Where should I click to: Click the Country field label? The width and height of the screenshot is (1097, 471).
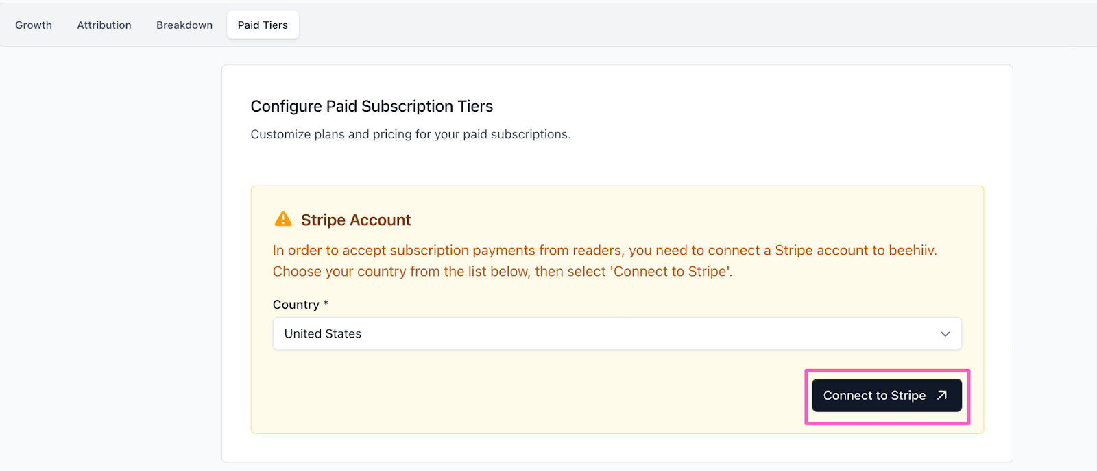(x=296, y=305)
